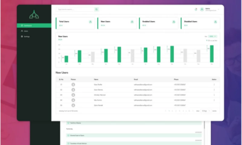Screen dimensions: 242x145
Task: Click the mosque logo in the sidebar
Action: [x=34, y=14]
